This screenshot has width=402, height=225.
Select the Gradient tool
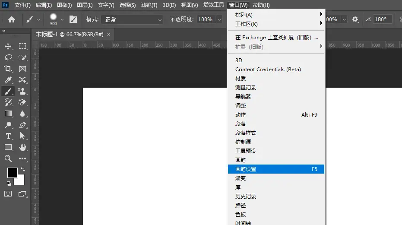[x=8, y=114]
